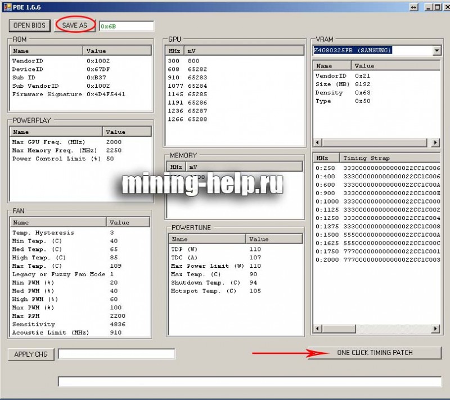Apply changes with the APPLY CHG button
The height and width of the screenshot is (400, 450).
pyautogui.click(x=31, y=354)
